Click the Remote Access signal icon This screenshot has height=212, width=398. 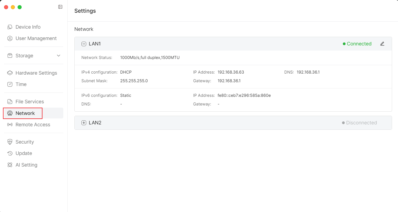pyautogui.click(x=10, y=125)
